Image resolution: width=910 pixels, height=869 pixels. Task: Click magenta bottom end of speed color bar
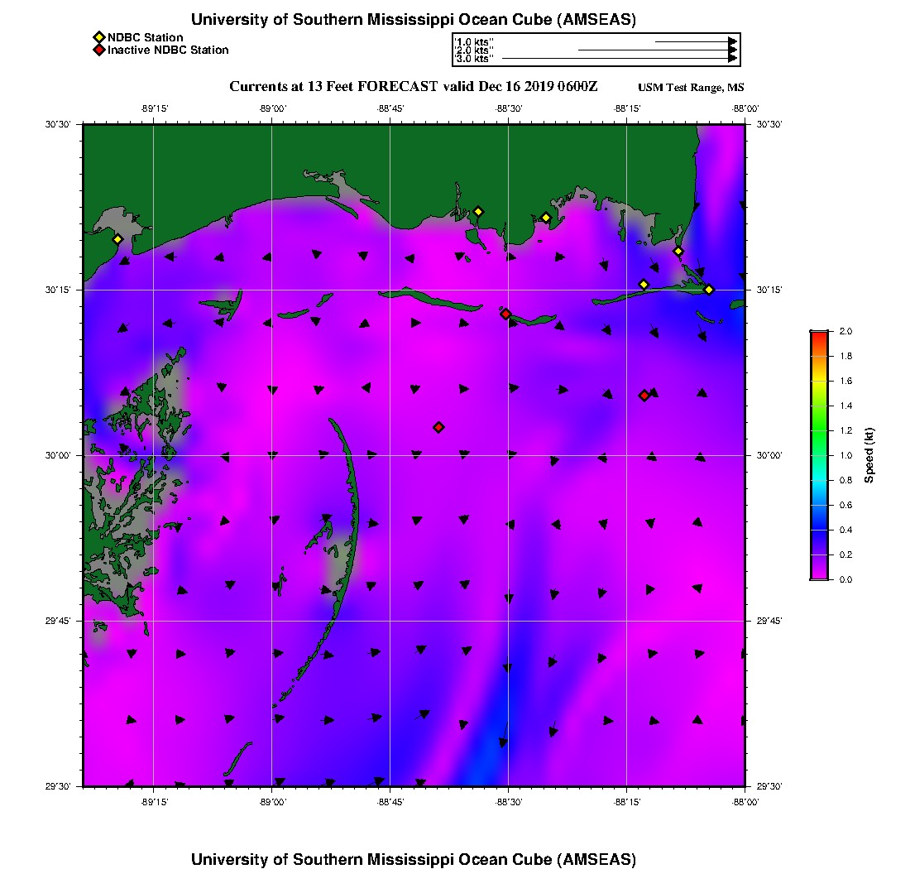pyautogui.click(x=818, y=575)
